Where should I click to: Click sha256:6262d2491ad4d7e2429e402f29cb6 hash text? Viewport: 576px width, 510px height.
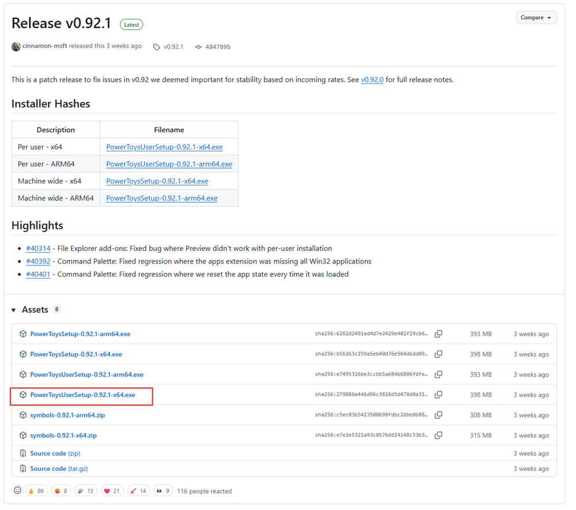[372, 334]
